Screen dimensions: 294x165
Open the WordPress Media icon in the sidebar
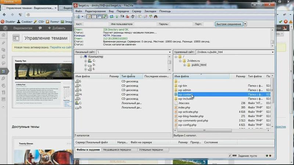pyautogui.click(x=3, y=50)
